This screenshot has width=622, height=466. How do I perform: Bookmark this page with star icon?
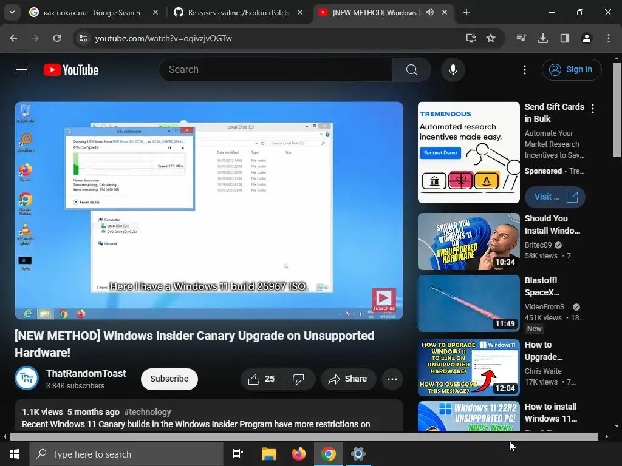(x=491, y=38)
